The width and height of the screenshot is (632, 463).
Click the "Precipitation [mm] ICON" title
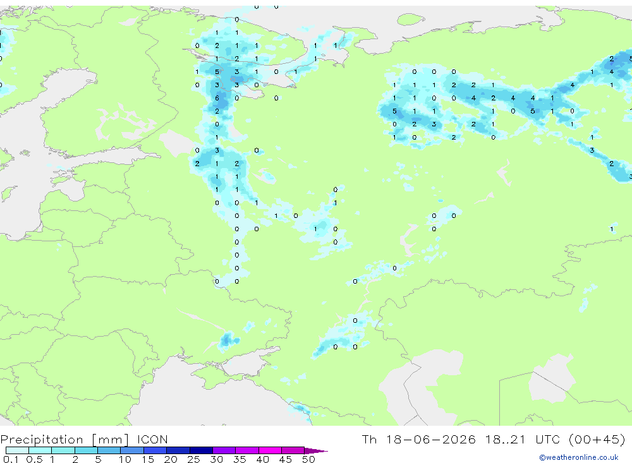point(84,440)
